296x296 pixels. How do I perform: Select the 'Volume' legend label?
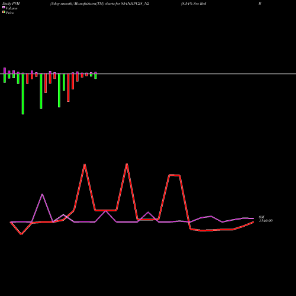[11, 8]
